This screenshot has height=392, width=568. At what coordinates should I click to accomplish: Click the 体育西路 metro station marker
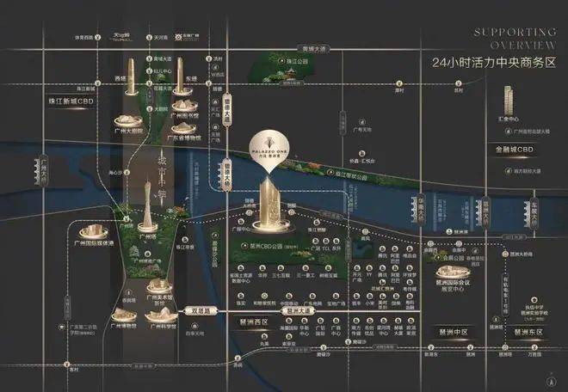[97, 37]
